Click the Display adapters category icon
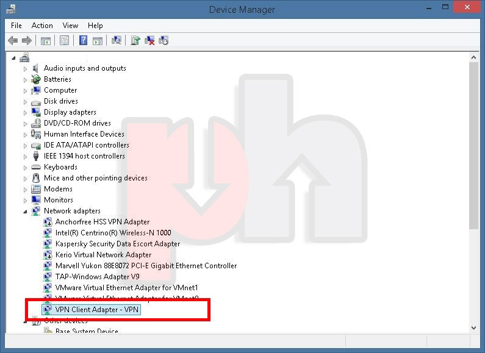The image size is (485, 353). [x=36, y=112]
